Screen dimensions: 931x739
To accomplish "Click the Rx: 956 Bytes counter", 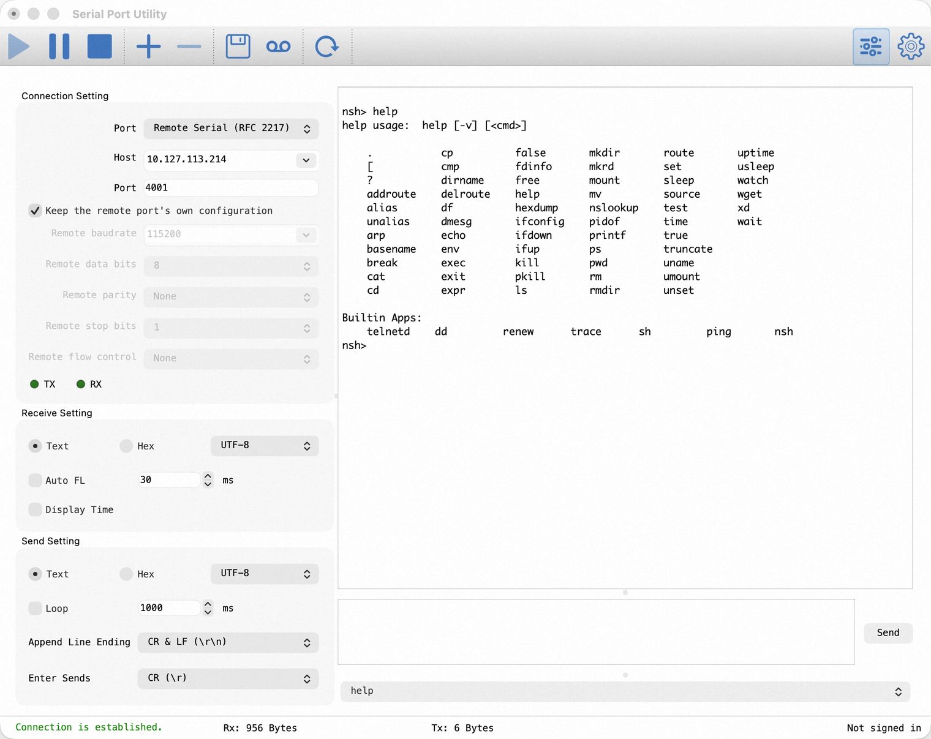I will (x=260, y=728).
